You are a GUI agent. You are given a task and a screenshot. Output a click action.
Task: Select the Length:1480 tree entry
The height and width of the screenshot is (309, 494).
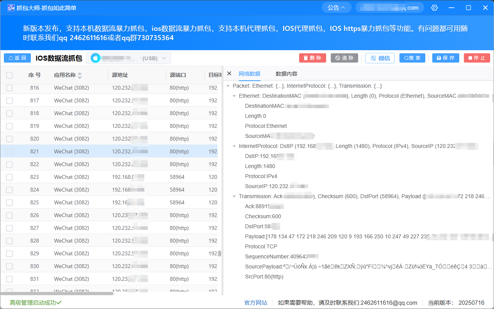click(260, 166)
